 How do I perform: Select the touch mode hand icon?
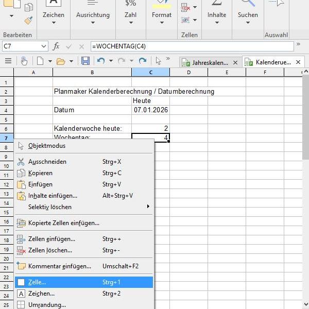coord(24,61)
